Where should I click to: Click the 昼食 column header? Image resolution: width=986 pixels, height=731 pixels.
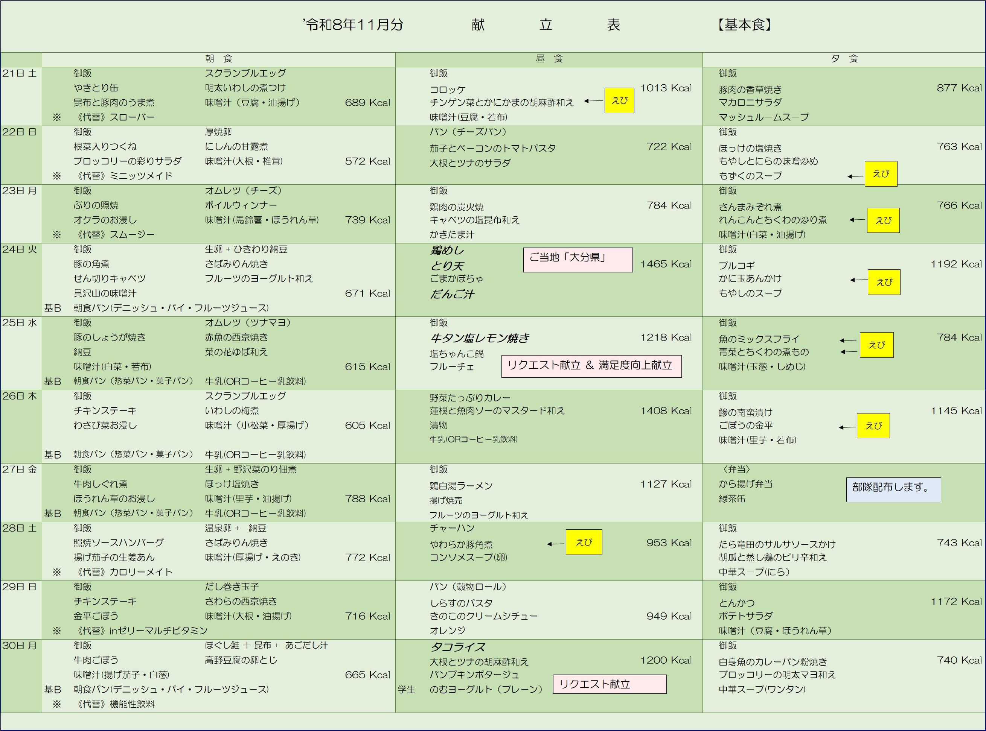(x=549, y=59)
